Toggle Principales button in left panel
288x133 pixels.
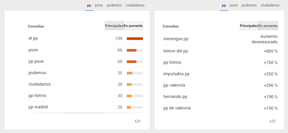click(x=114, y=26)
